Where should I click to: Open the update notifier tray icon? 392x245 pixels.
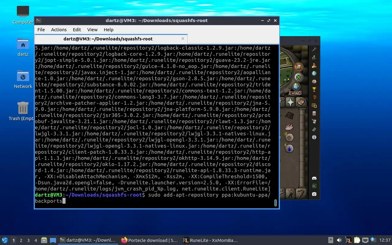click(x=373, y=240)
